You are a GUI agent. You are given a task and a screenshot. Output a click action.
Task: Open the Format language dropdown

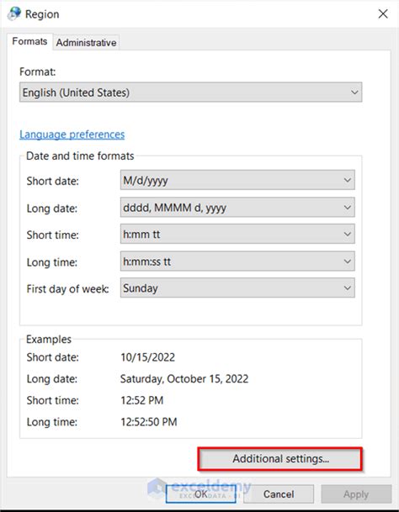[x=191, y=92]
